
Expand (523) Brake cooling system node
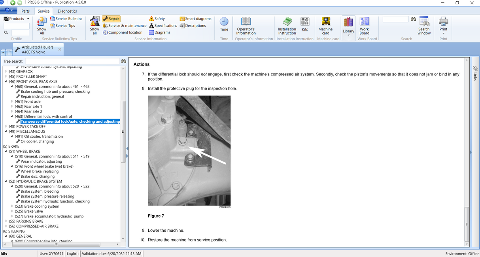pos(12,206)
